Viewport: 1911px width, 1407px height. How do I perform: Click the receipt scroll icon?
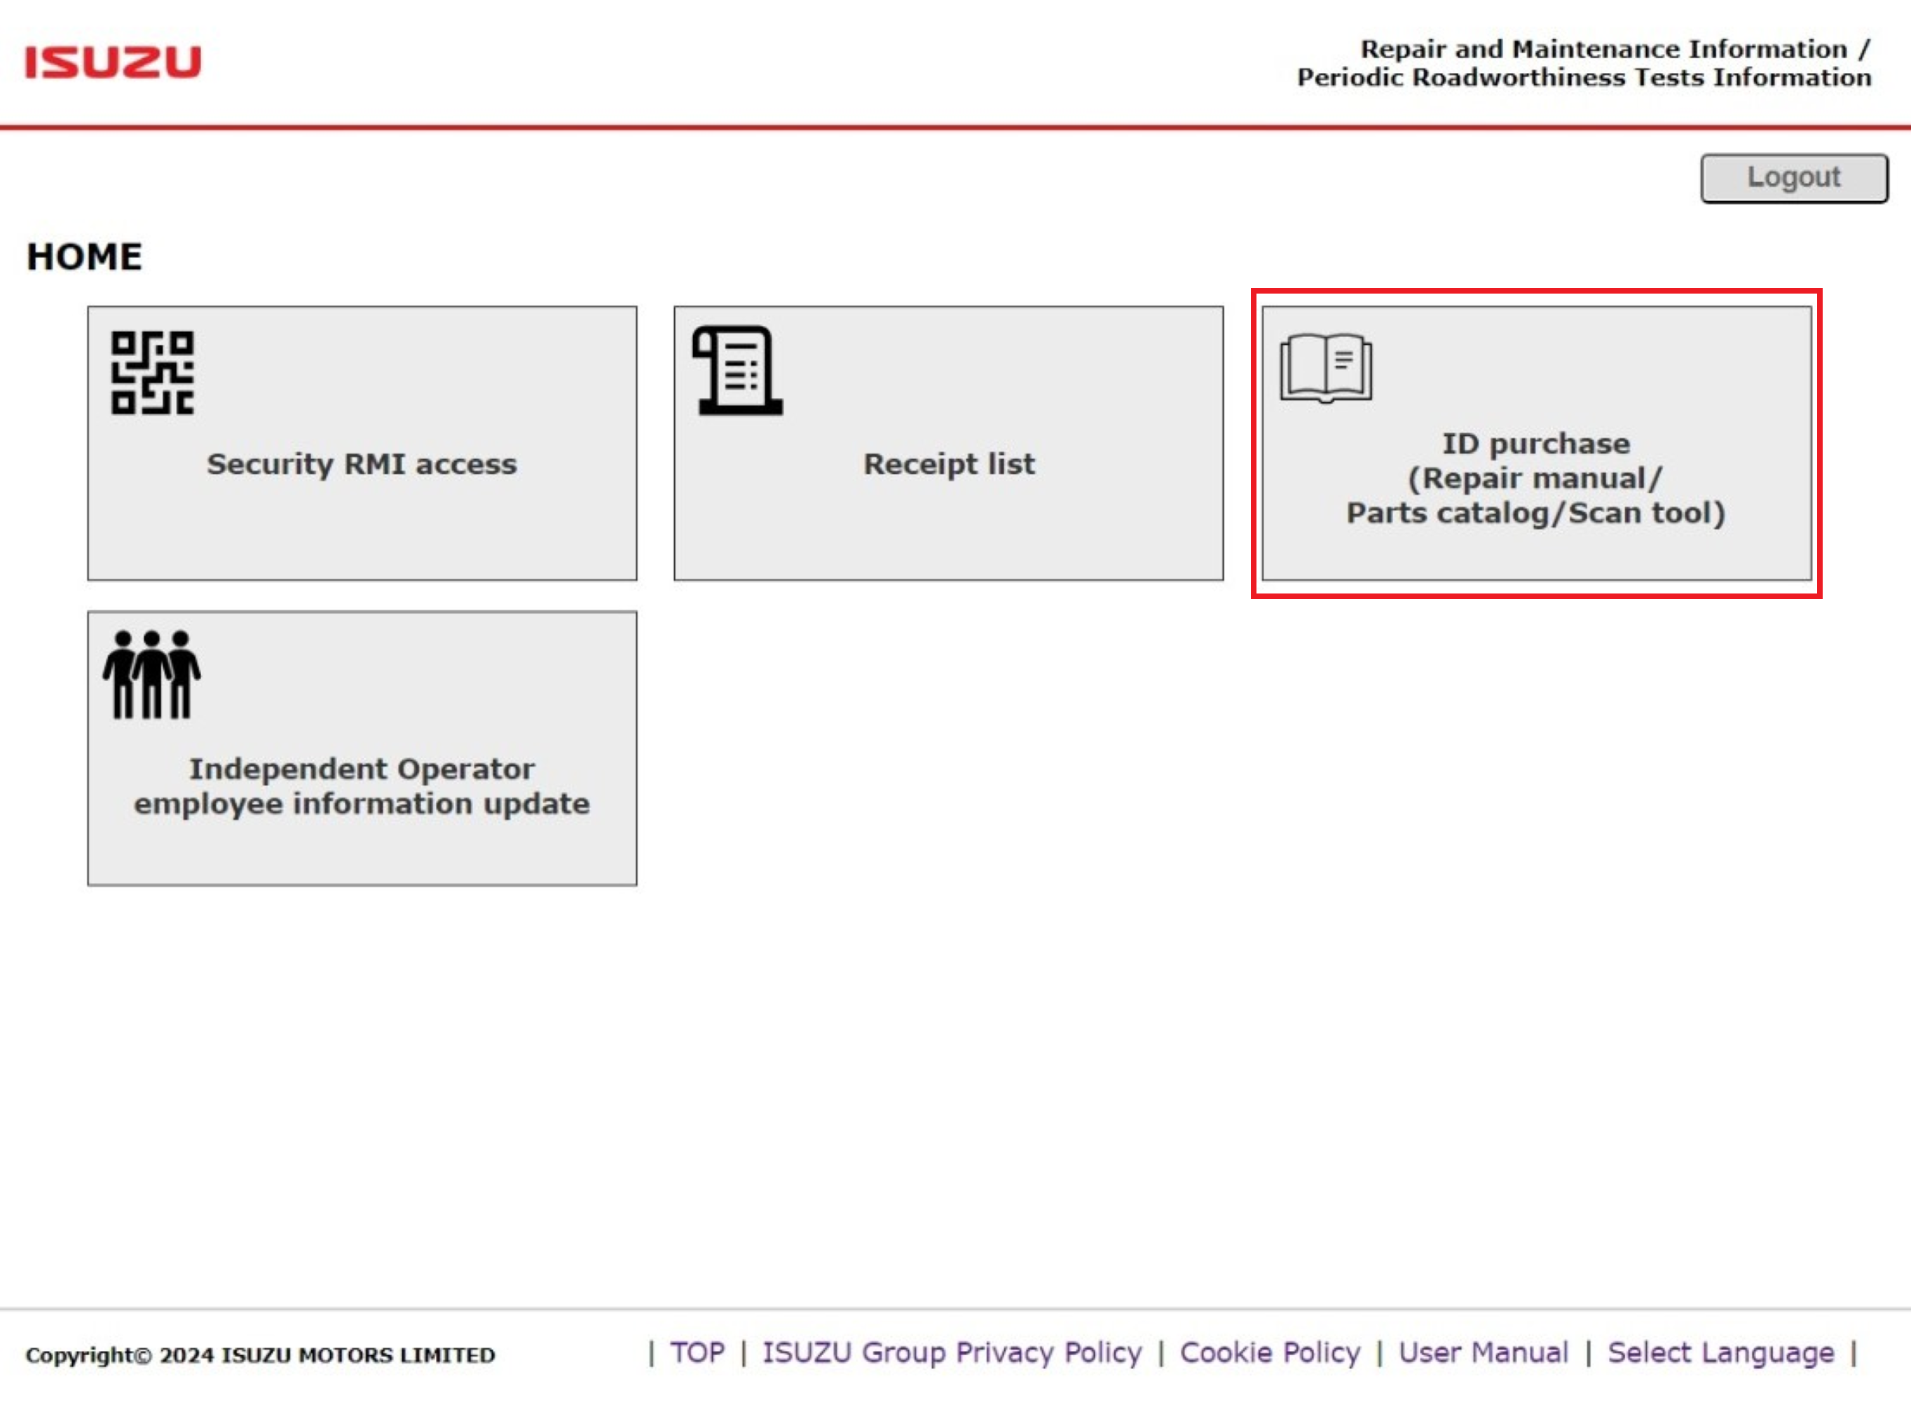[x=737, y=371]
